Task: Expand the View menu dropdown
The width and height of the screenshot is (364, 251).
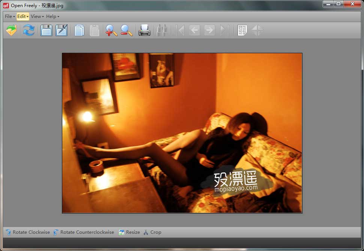Action: coord(37,16)
